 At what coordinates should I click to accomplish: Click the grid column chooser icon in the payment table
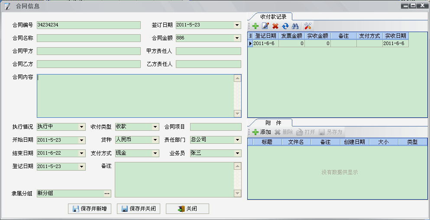click(x=250, y=36)
